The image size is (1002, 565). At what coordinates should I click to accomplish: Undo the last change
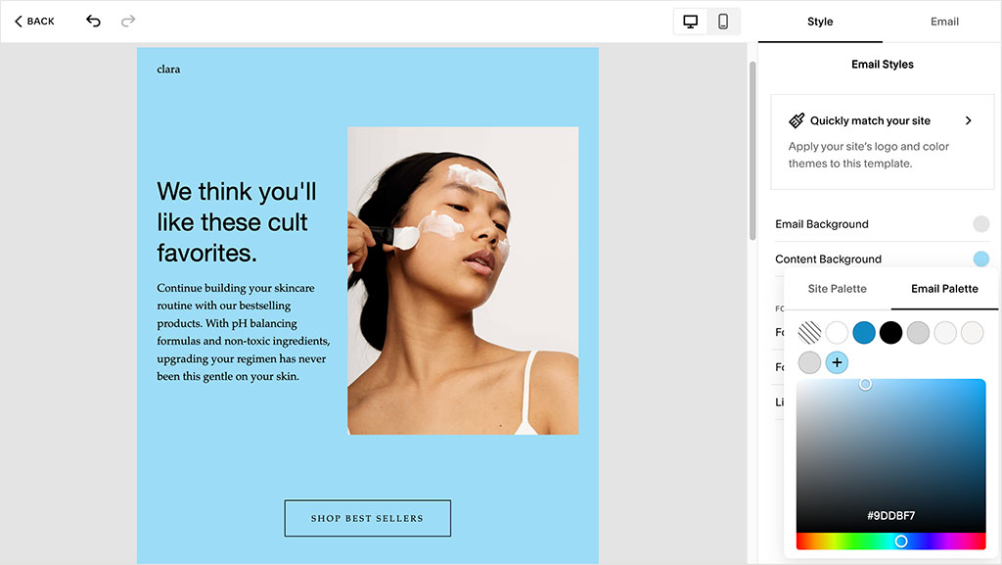93,22
